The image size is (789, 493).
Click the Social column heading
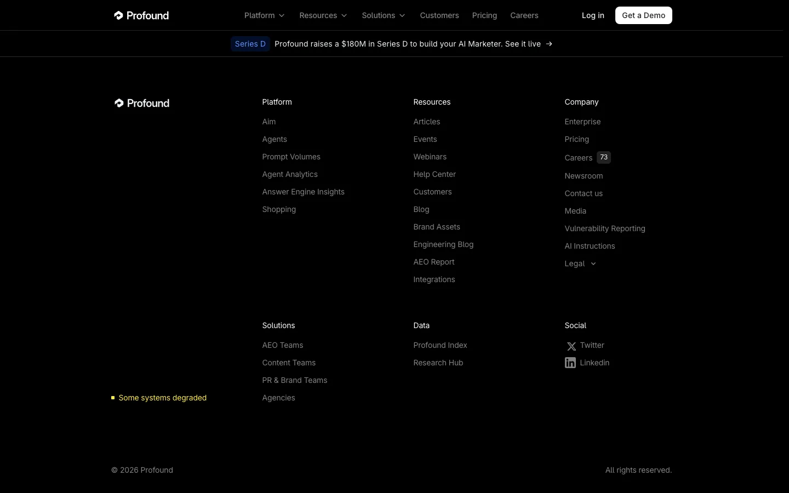[x=575, y=325]
